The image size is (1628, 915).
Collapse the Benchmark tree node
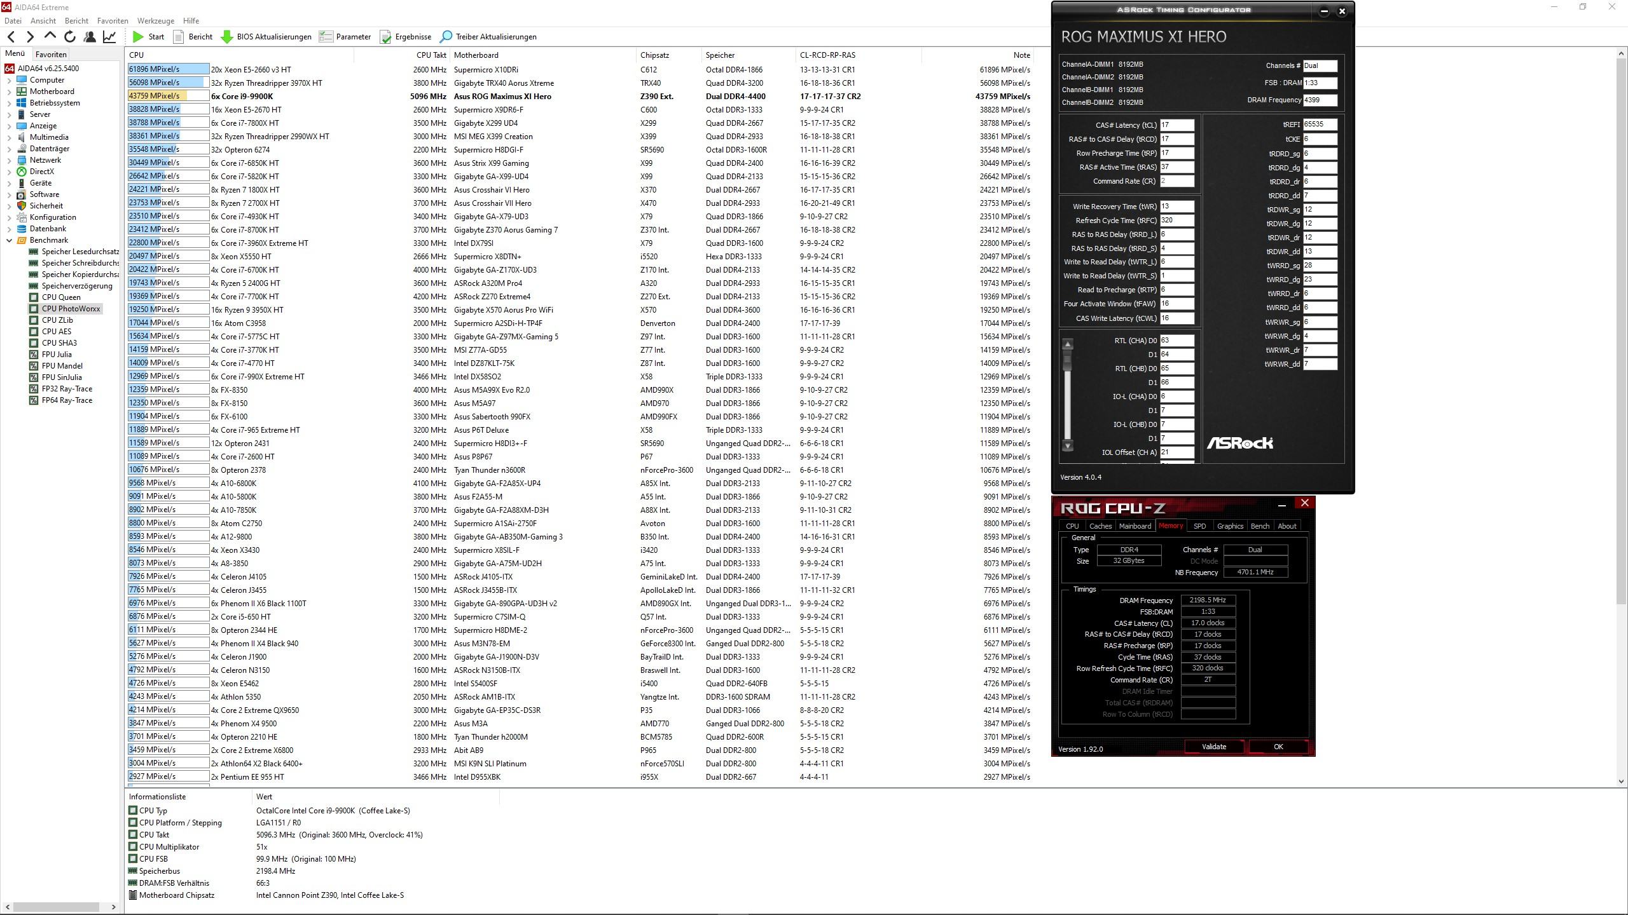9,240
